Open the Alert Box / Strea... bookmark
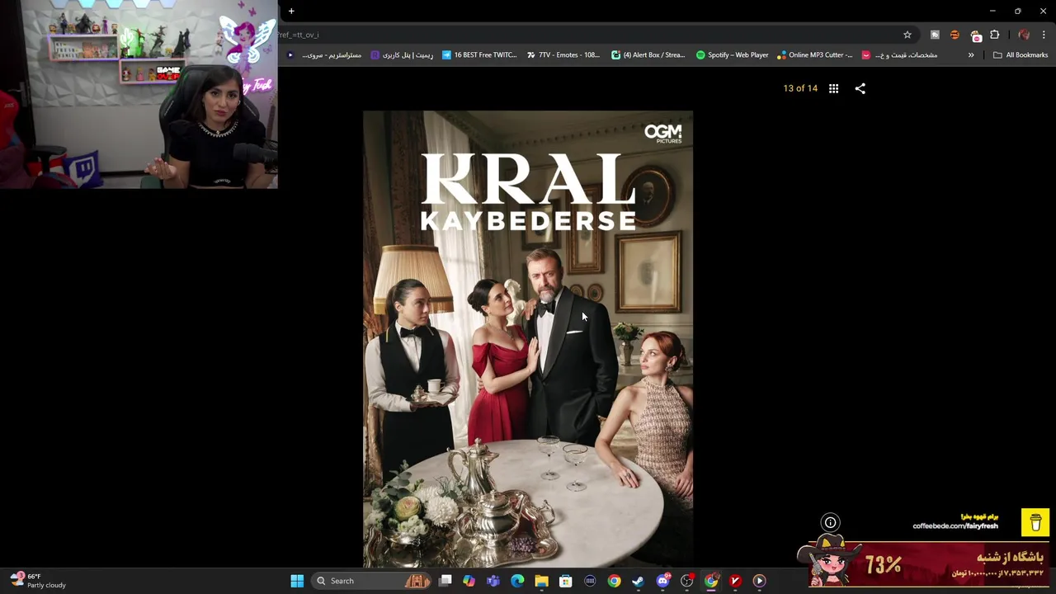Viewport: 1056px width, 594px height. (648, 55)
